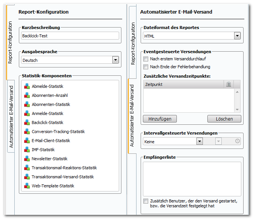253x219 pixels.
Task: Click the Löschen button
Action: click(224, 119)
